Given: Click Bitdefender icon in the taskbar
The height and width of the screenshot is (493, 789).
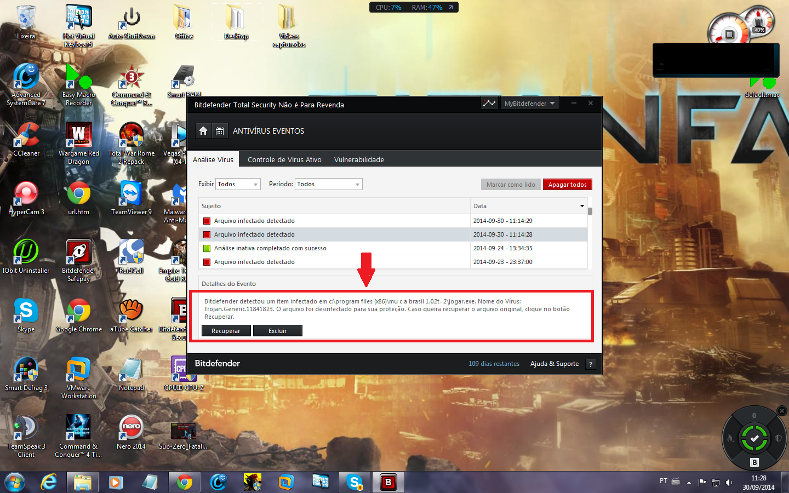Looking at the screenshot, I should pyautogui.click(x=388, y=482).
